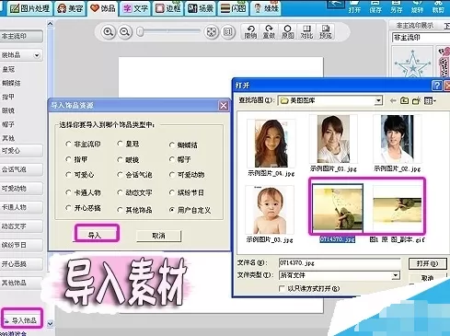Select the 蝴蝶结 radio option
450x336 pixels.
172,145
